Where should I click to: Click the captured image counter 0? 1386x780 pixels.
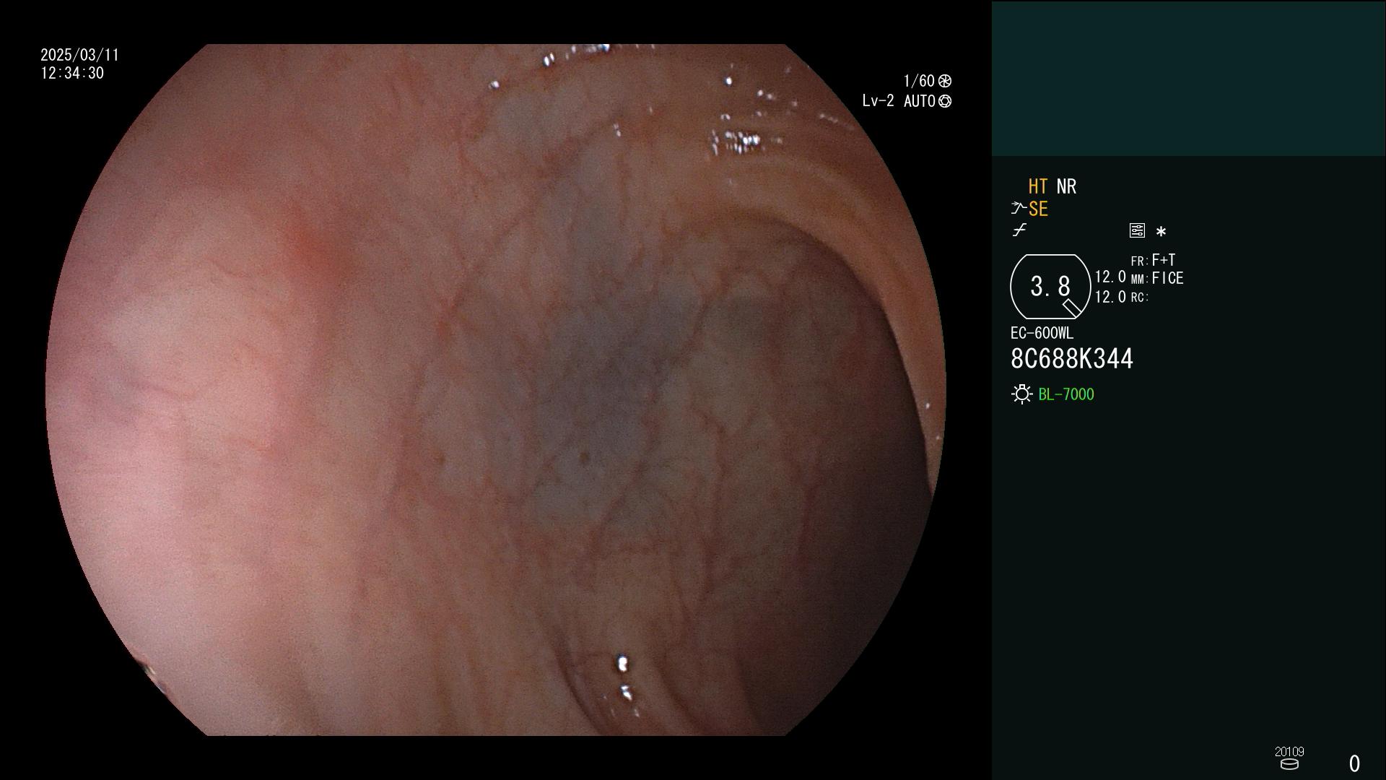pyautogui.click(x=1354, y=763)
